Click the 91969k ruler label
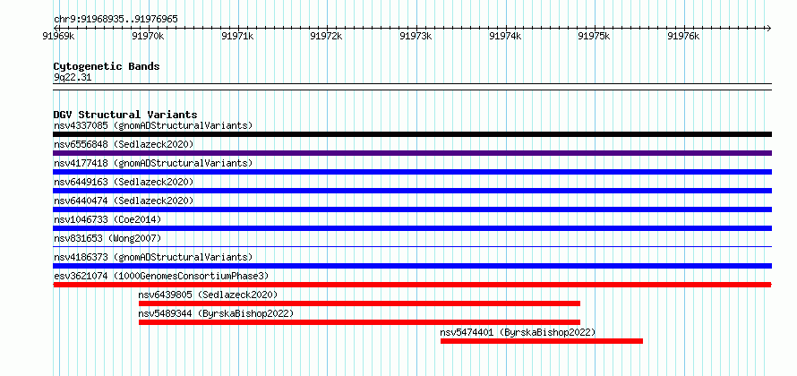Image resolution: width=797 pixels, height=376 pixels. [x=59, y=36]
